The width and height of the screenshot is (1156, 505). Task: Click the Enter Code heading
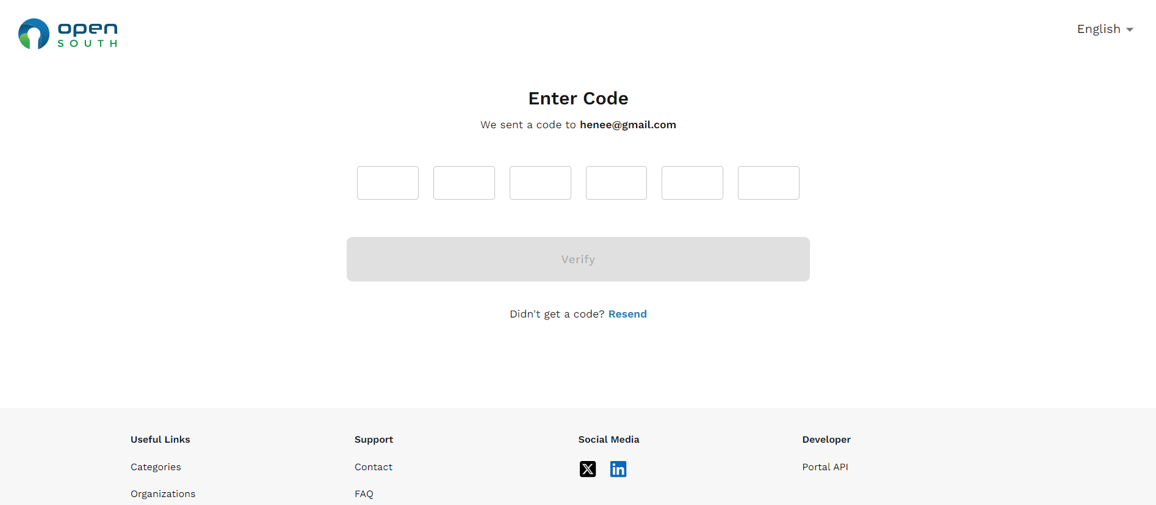click(x=578, y=98)
